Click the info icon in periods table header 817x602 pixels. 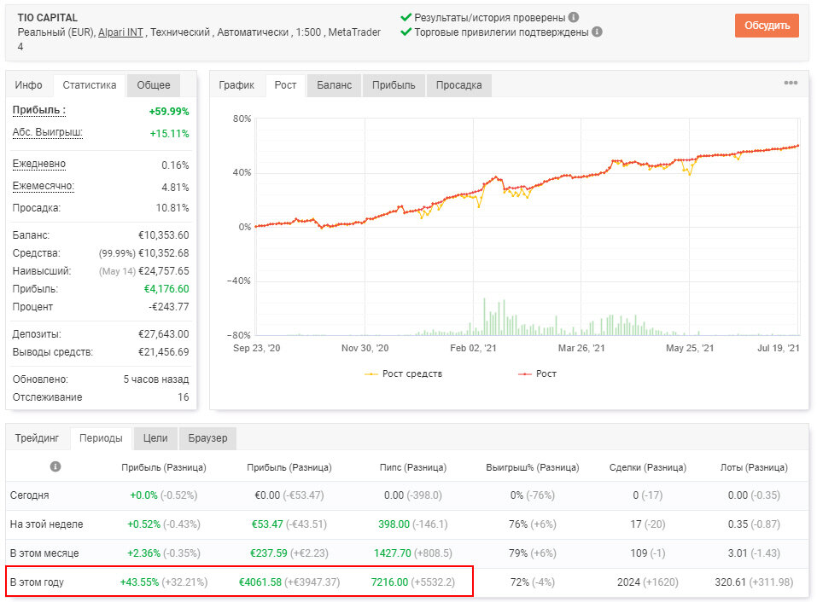[55, 466]
